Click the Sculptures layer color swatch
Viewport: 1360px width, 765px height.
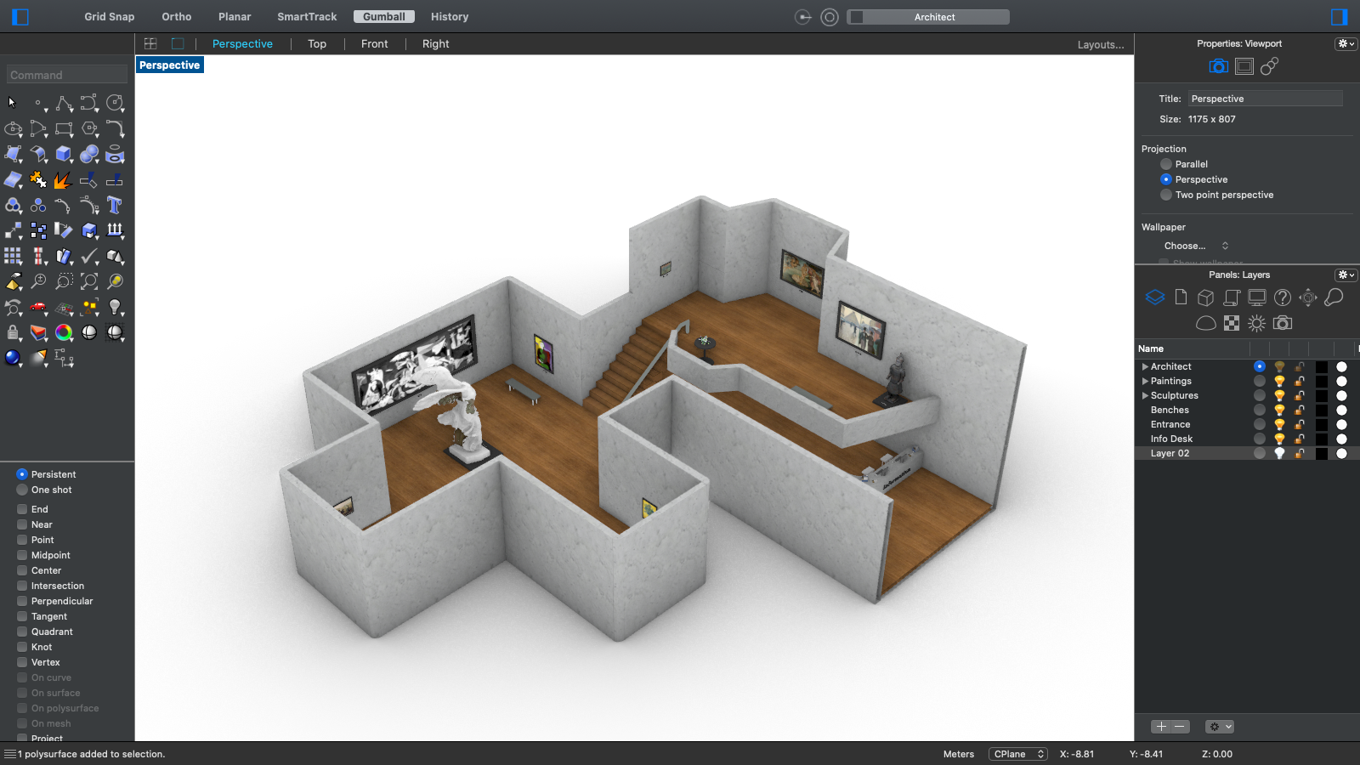click(x=1322, y=395)
